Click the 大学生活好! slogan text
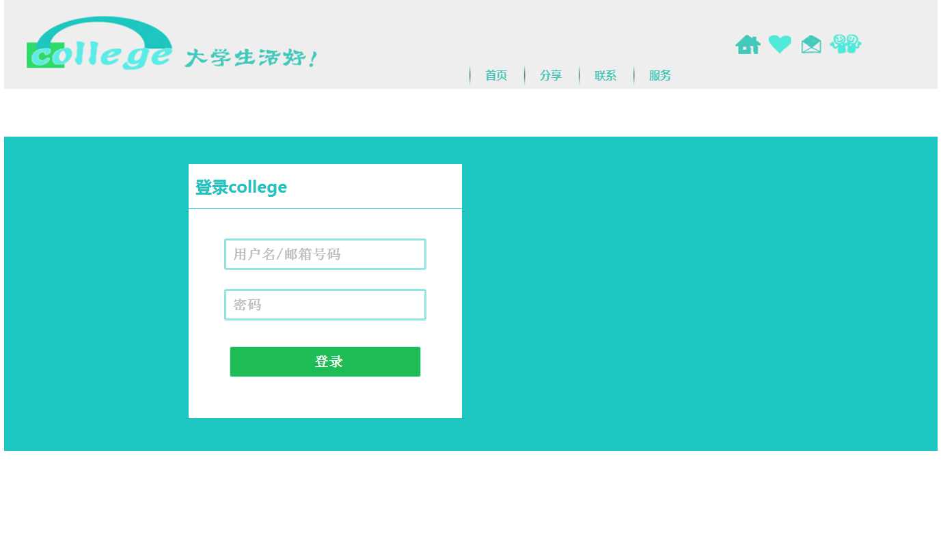The image size is (941, 535). pyautogui.click(x=251, y=58)
